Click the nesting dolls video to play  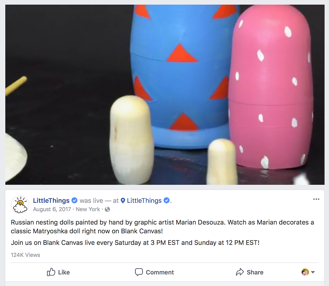pos(165,95)
